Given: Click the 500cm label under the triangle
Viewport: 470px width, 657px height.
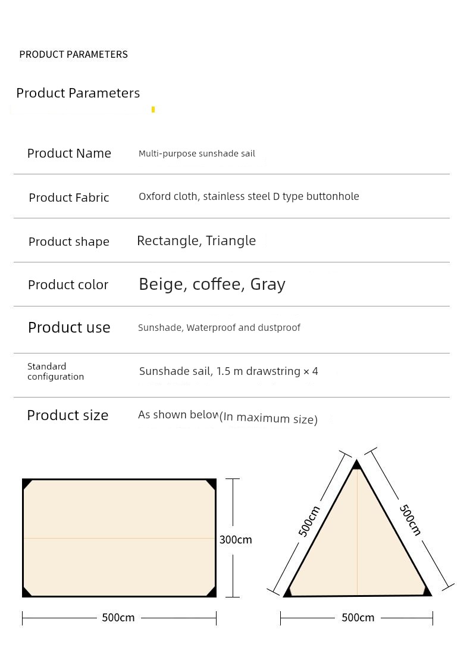Looking at the screenshot, I should click(x=358, y=618).
